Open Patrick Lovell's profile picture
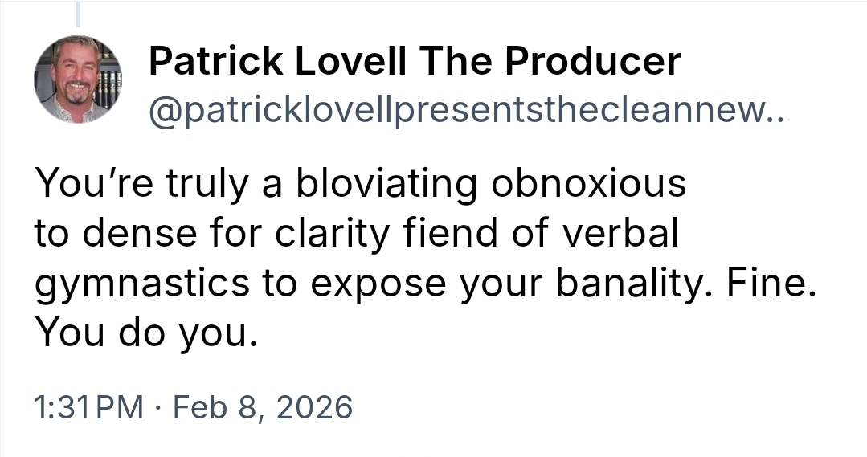Screen dimensions: 867x457 click(x=77, y=80)
